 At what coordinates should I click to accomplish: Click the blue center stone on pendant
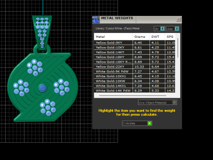[43, 88]
